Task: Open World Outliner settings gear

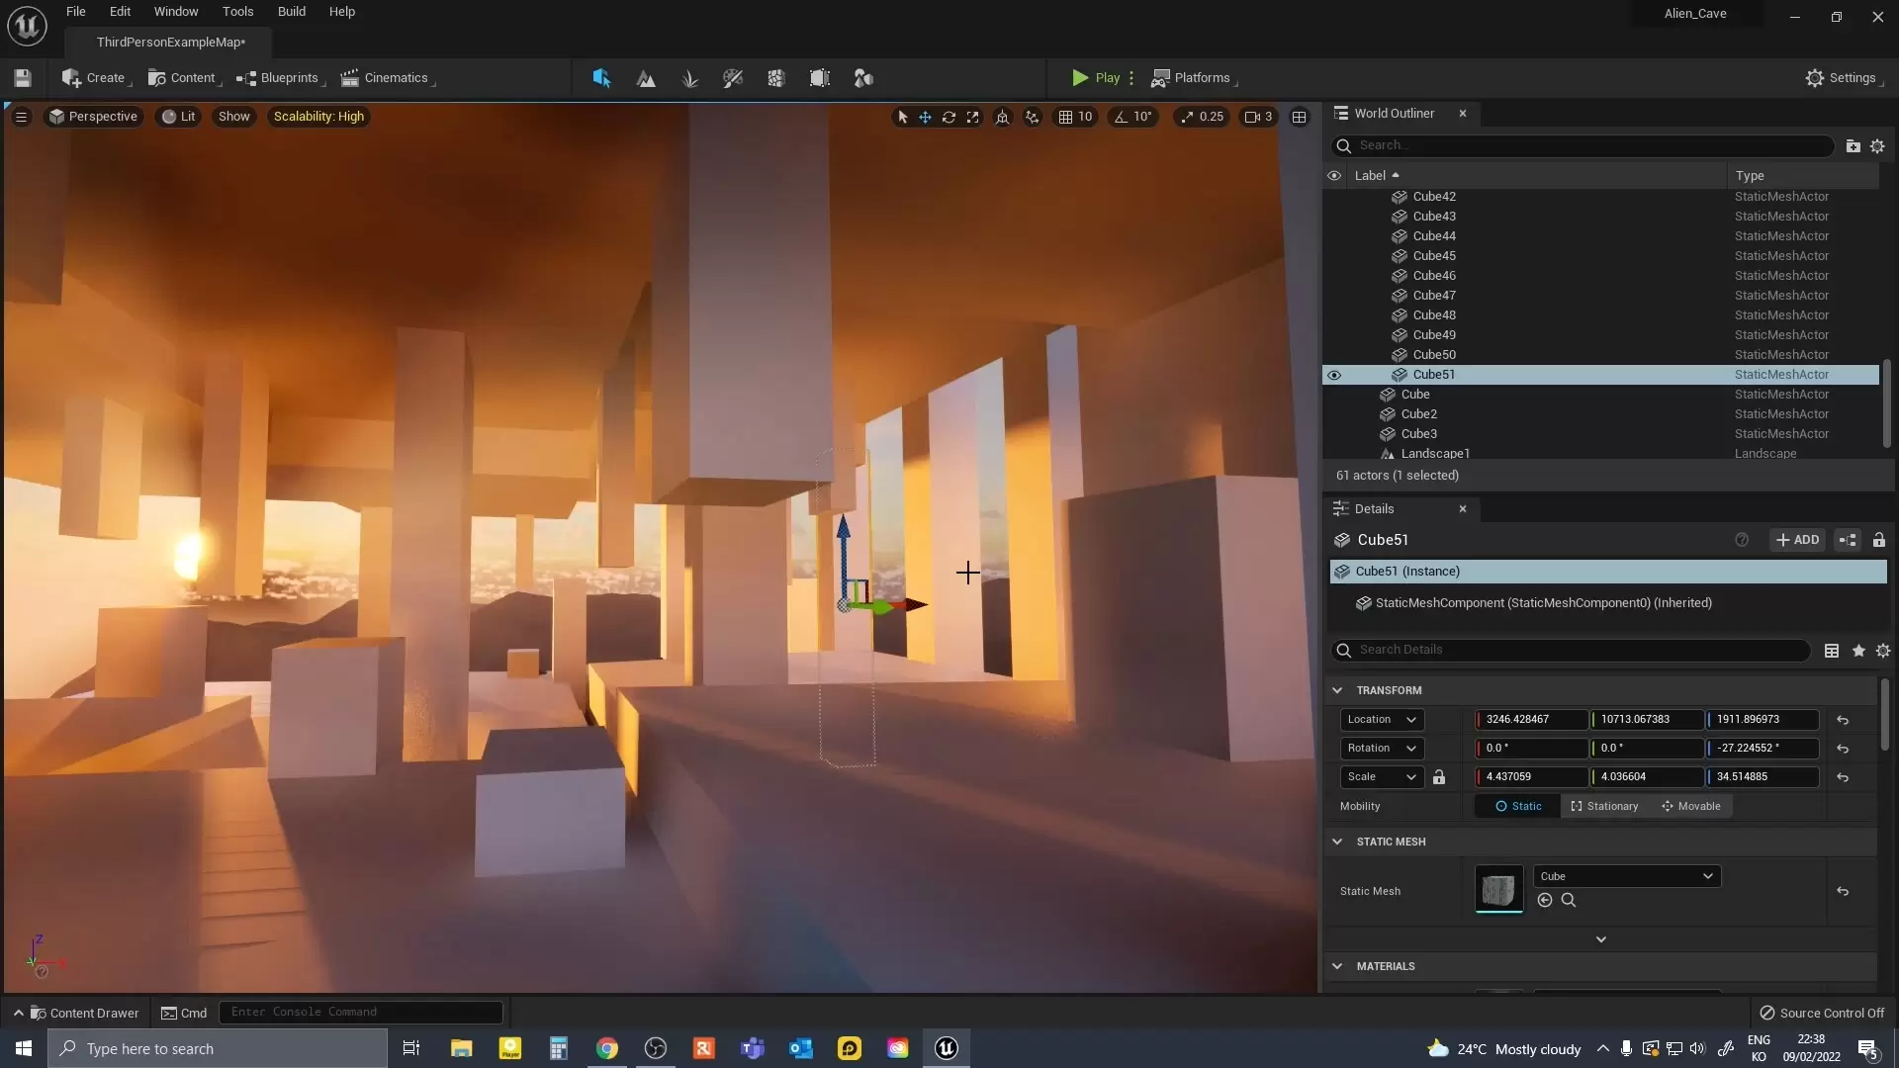Action: click(1877, 146)
